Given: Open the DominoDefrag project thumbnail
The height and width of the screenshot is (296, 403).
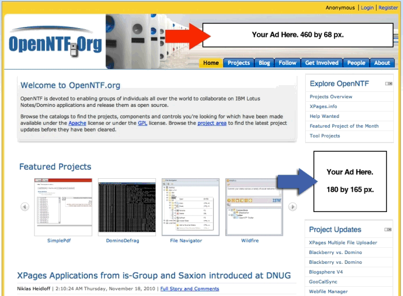Looking at the screenshot, I should [127, 207].
